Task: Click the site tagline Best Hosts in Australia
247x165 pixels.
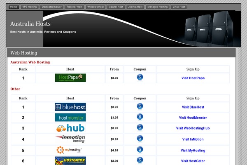Action: 43,32
